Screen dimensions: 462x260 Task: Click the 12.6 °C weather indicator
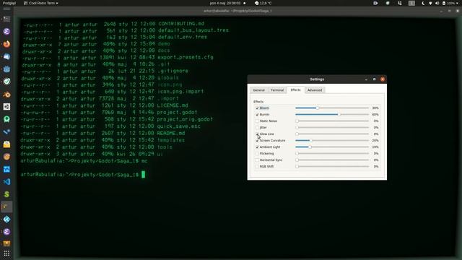263,3
